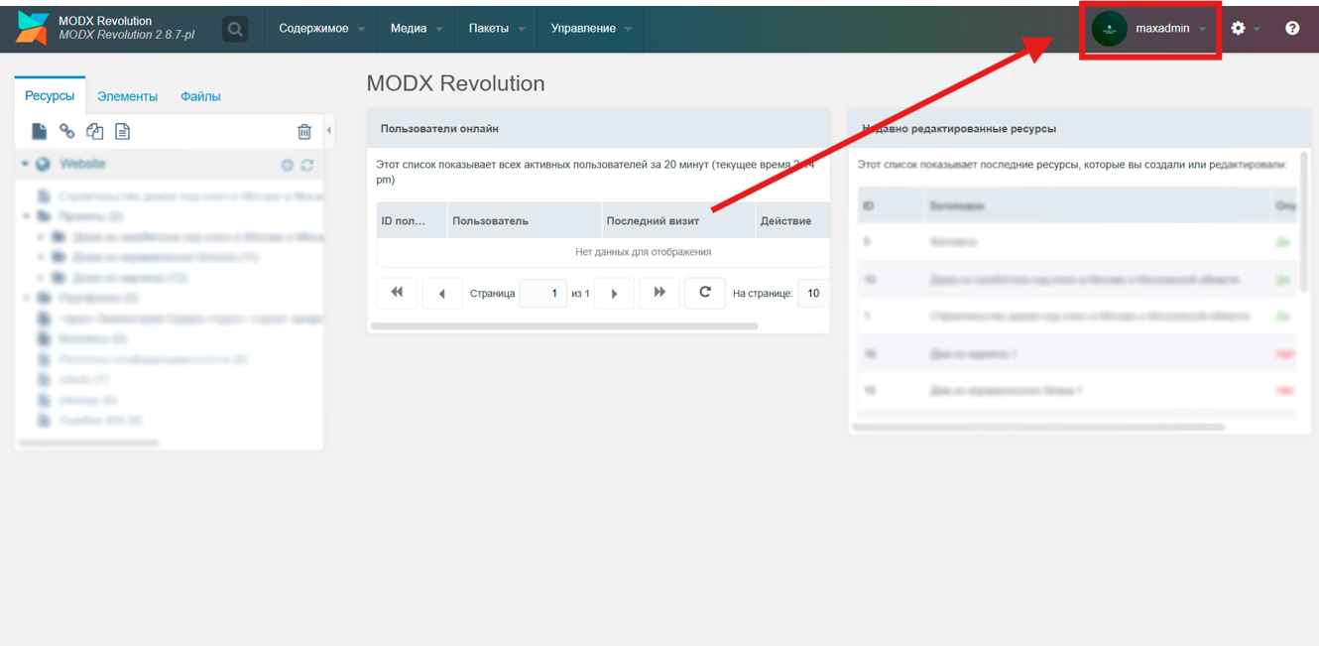Collapse the left sidebar panel arrow
1319x646 pixels.
(x=329, y=130)
